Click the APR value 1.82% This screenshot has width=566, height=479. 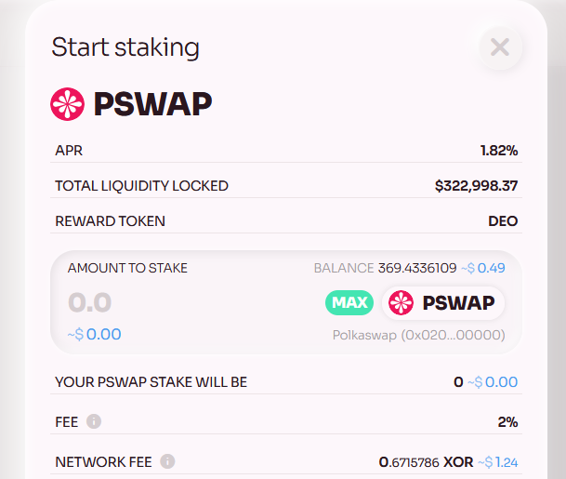pos(499,151)
